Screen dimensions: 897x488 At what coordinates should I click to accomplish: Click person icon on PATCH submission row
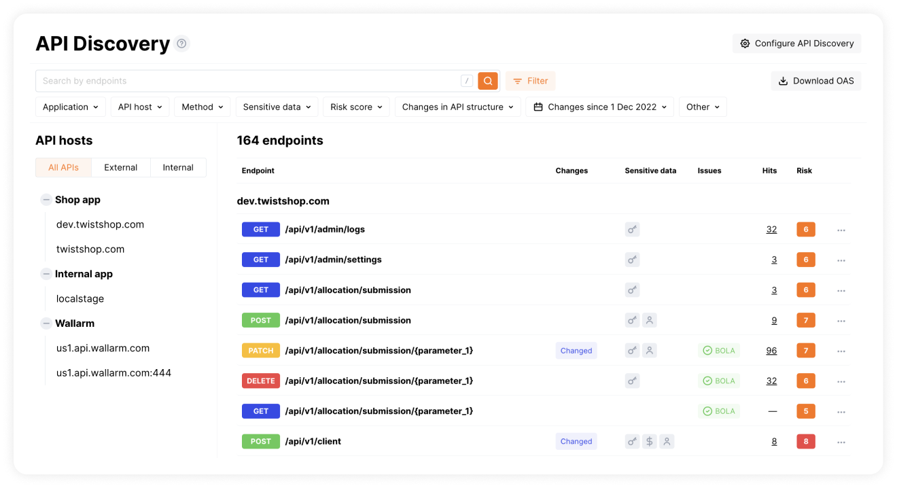(650, 351)
